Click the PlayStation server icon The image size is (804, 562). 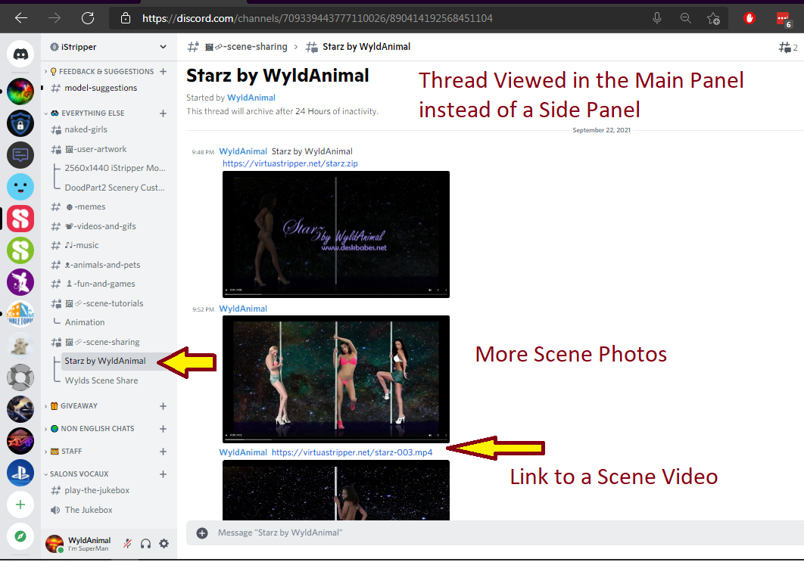click(20, 473)
